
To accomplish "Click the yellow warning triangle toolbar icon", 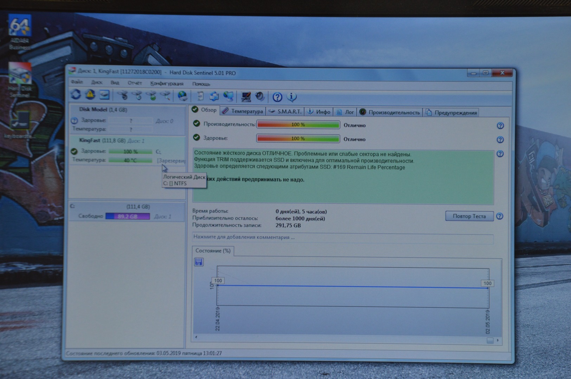I will [x=90, y=94].
